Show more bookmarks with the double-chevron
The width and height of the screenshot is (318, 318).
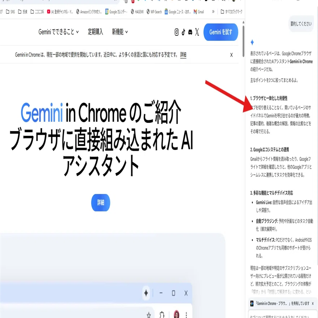[x=213, y=12]
